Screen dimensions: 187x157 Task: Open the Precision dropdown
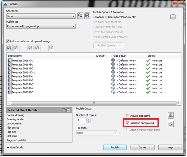[96, 133]
